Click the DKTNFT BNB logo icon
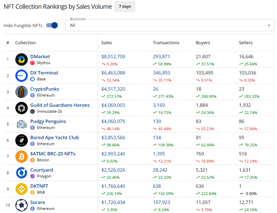 point(22,189)
